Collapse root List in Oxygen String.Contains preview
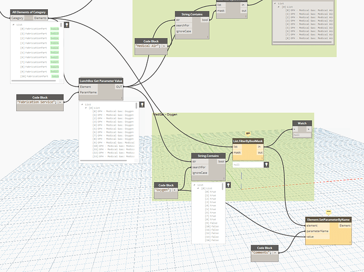Viewport: 364px width, 272px height. coord(195,185)
